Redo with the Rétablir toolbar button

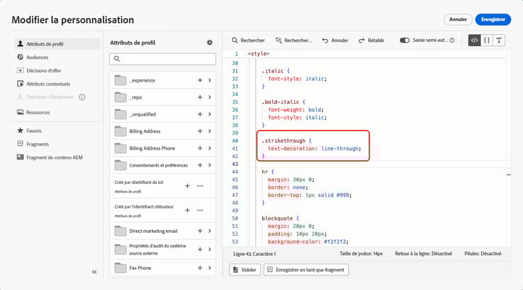(x=371, y=40)
